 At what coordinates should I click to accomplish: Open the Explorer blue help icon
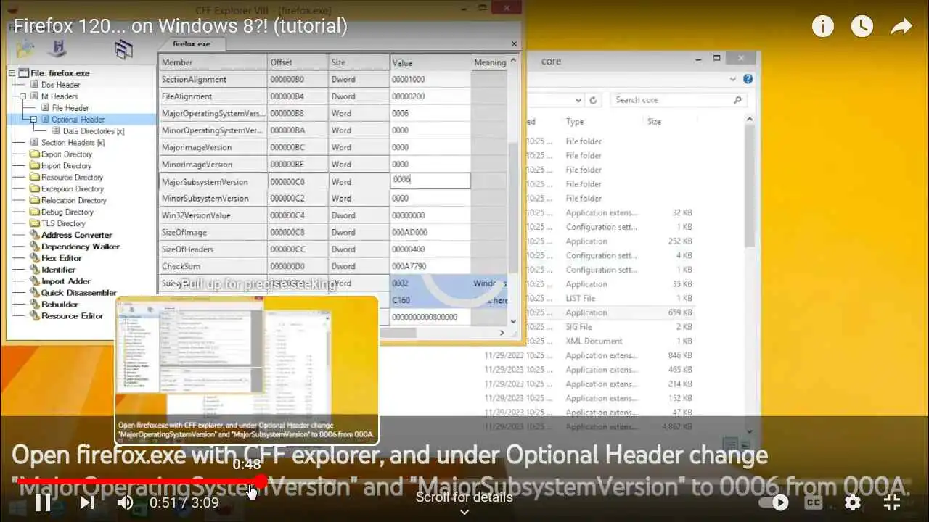coord(748,79)
